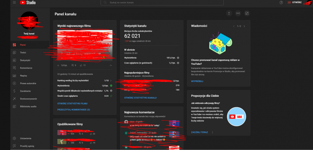Viewport: 313px width, 150px height.
Task: Open the hamburger menu next to Studio logo
Action: 14,2
